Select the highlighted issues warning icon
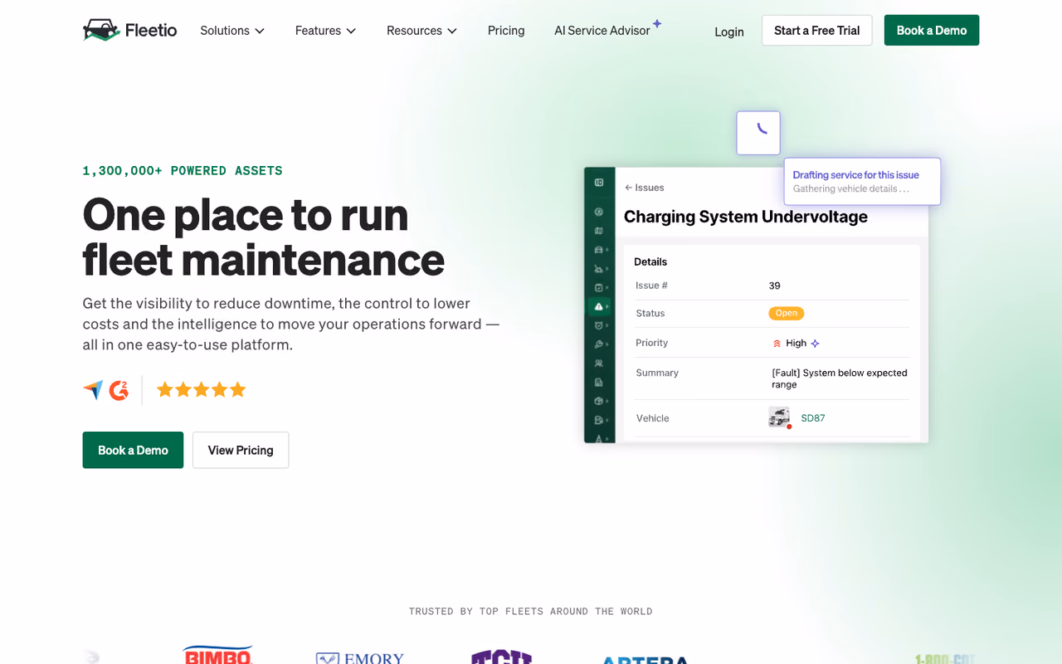Viewport: 1062px width, 664px height. coord(599,306)
